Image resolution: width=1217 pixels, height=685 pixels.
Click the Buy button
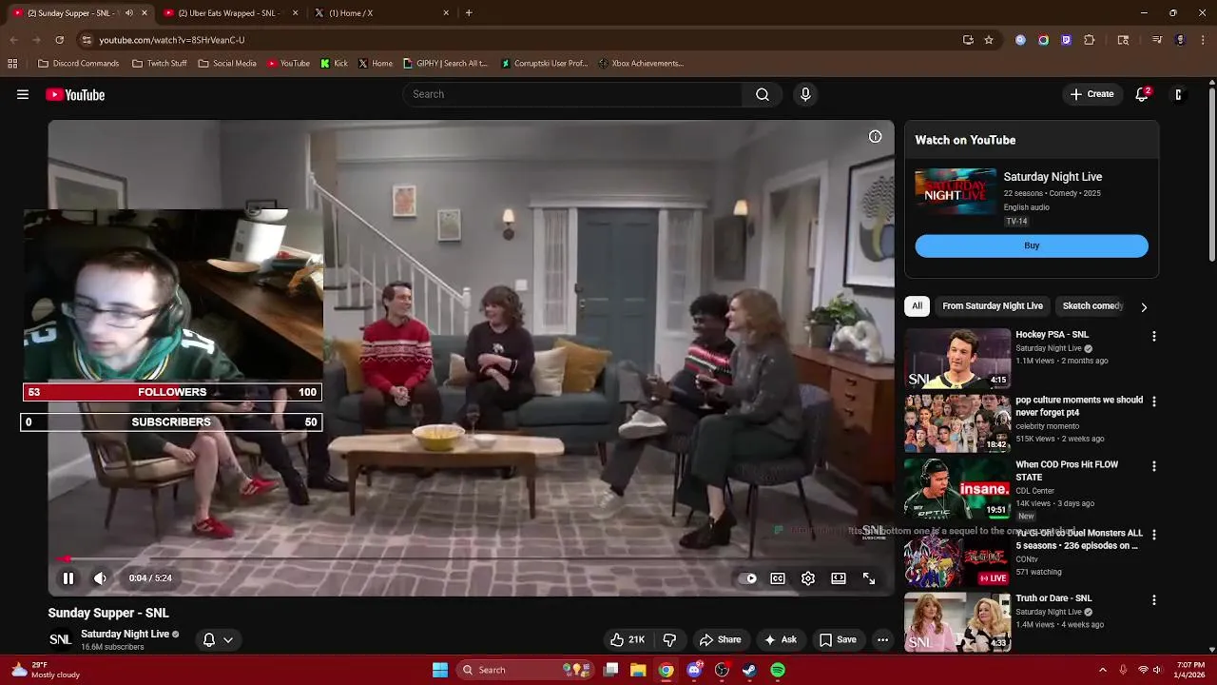(1032, 245)
